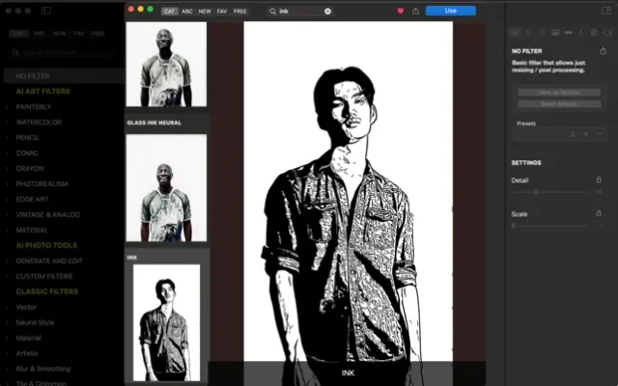Viewport: 618px width, 386px height.
Task: Expand the Neural Style classic filters
Action: (35, 322)
